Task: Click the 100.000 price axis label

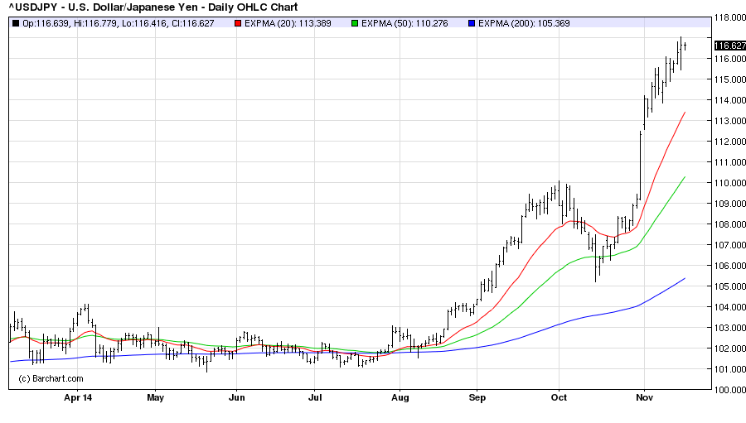Action: (727, 390)
